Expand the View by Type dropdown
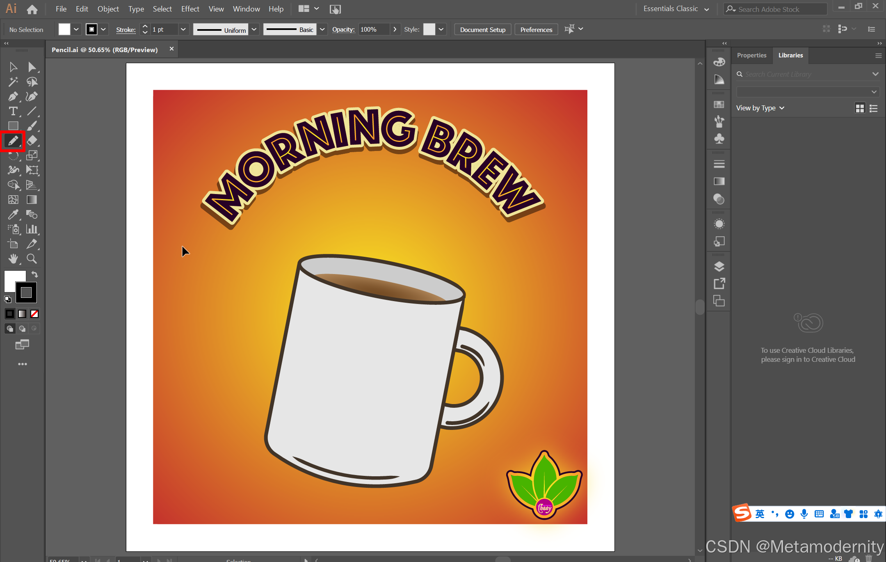The height and width of the screenshot is (562, 886). [760, 108]
